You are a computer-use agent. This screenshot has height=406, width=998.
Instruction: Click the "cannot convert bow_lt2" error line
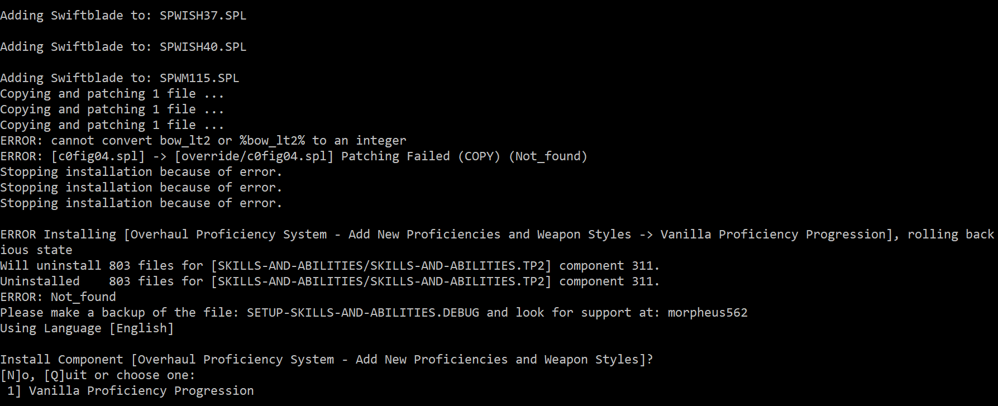(203, 141)
